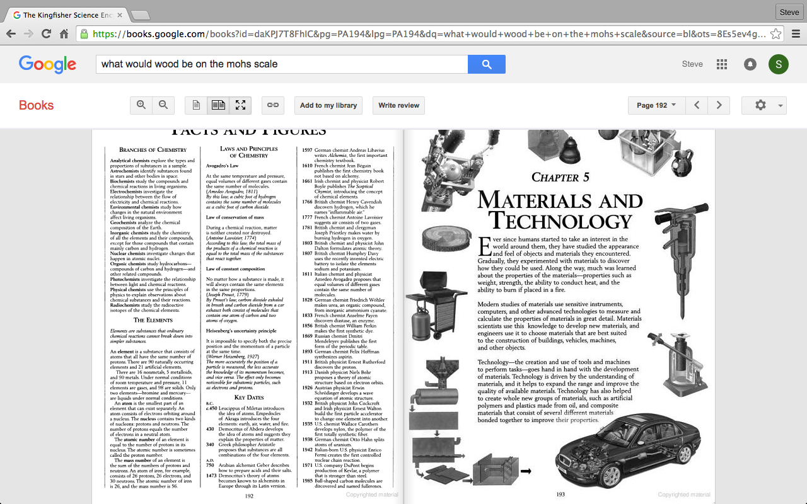Go to the previous page arrow

tap(697, 105)
